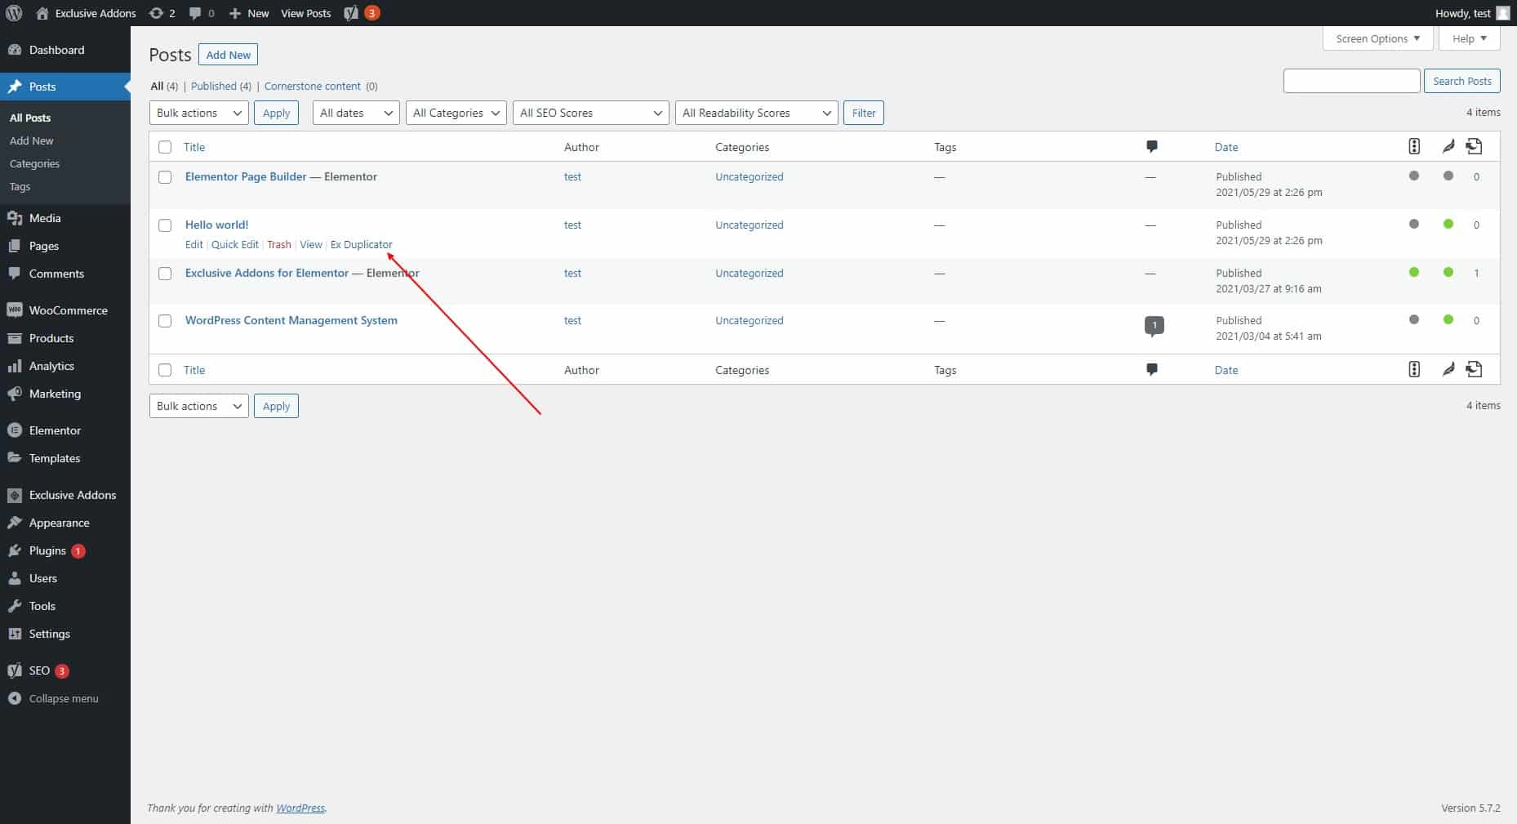Open the comment count bubble for WordPress Content Management System
Image resolution: width=1517 pixels, height=824 pixels.
pyautogui.click(x=1154, y=326)
